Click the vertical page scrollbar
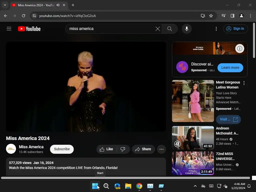Screen dimensions: 256x192 tap(254, 40)
